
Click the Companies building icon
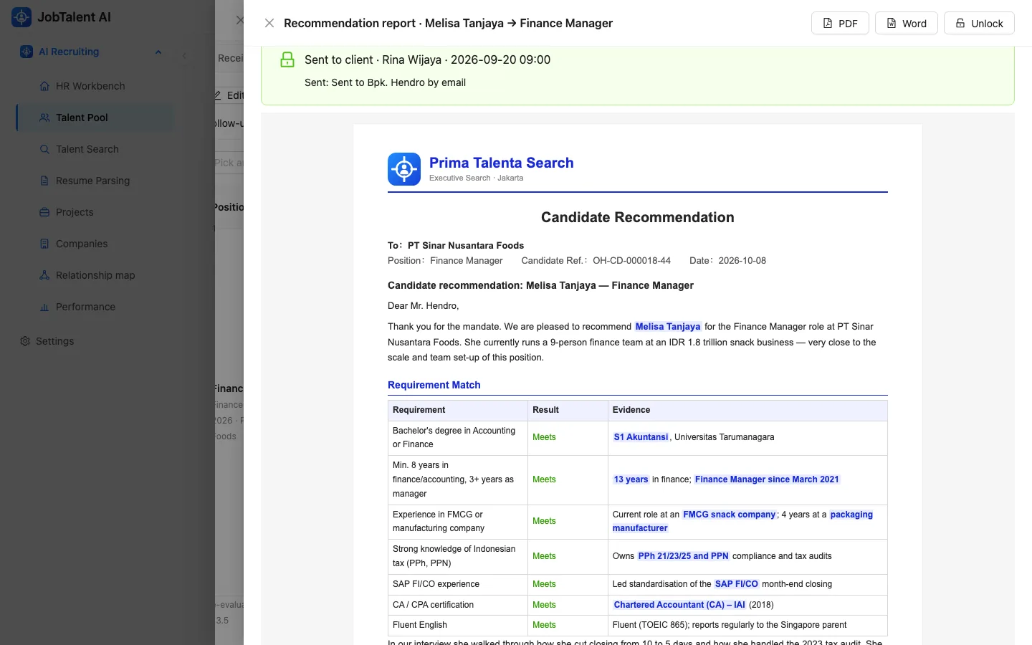tap(44, 244)
